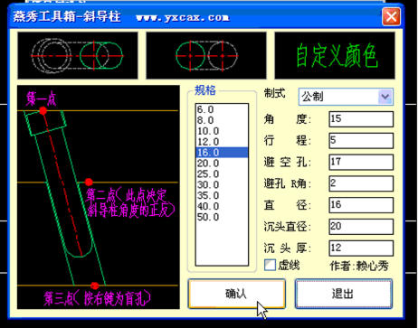Select 12.0 in the 规格 list
This screenshot has height=328, width=418.
[222, 142]
